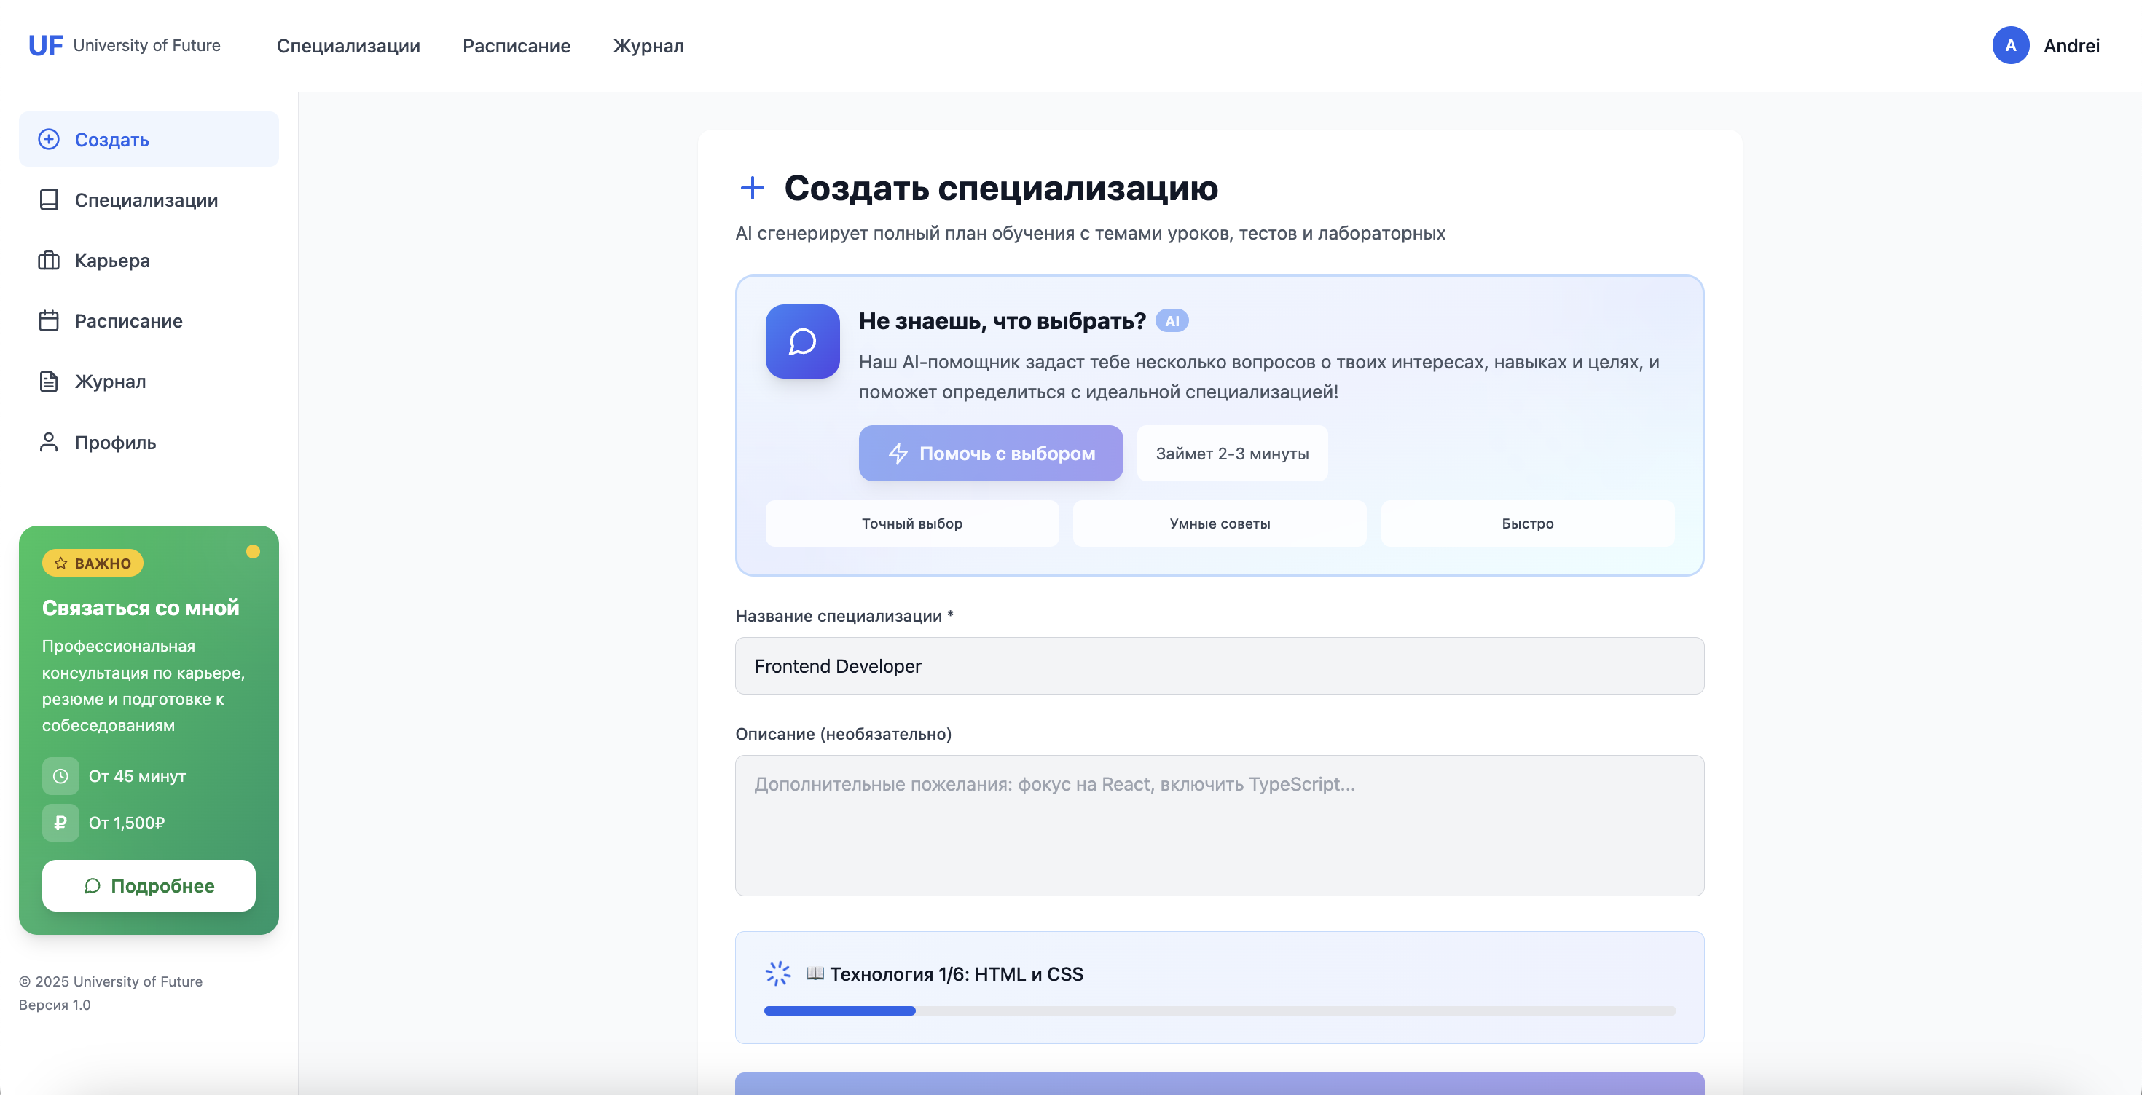Open Профиль in the sidebar
The image size is (2142, 1095).
pos(149,442)
